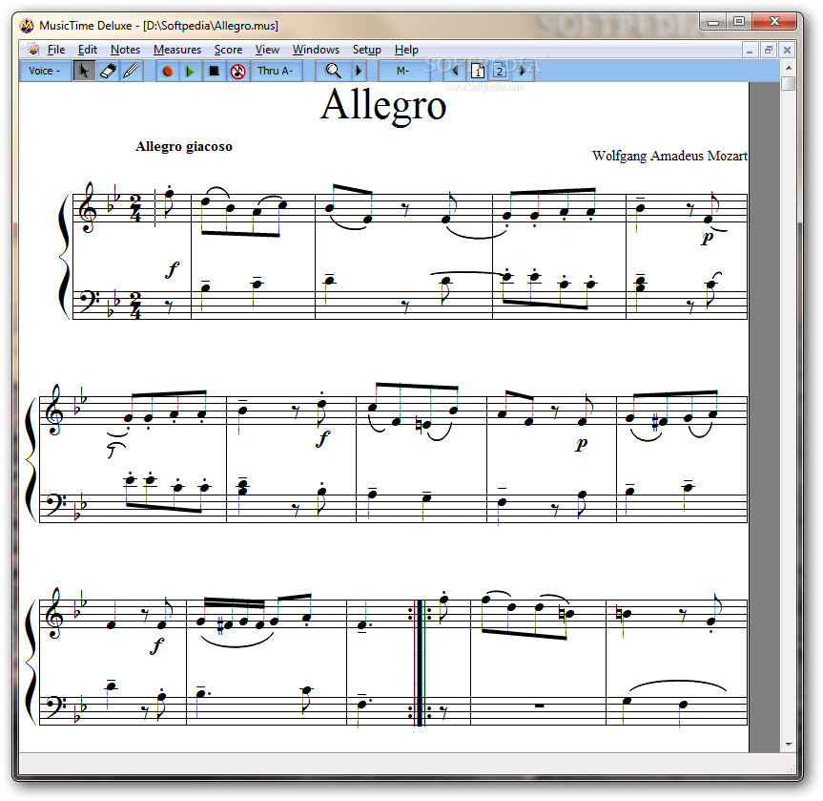
Task: Maximize the MusicTime Deluxe window
Action: coord(739,22)
